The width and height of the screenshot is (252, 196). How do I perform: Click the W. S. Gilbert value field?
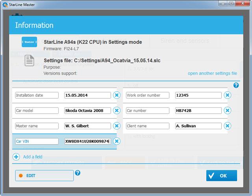[x=87, y=126]
